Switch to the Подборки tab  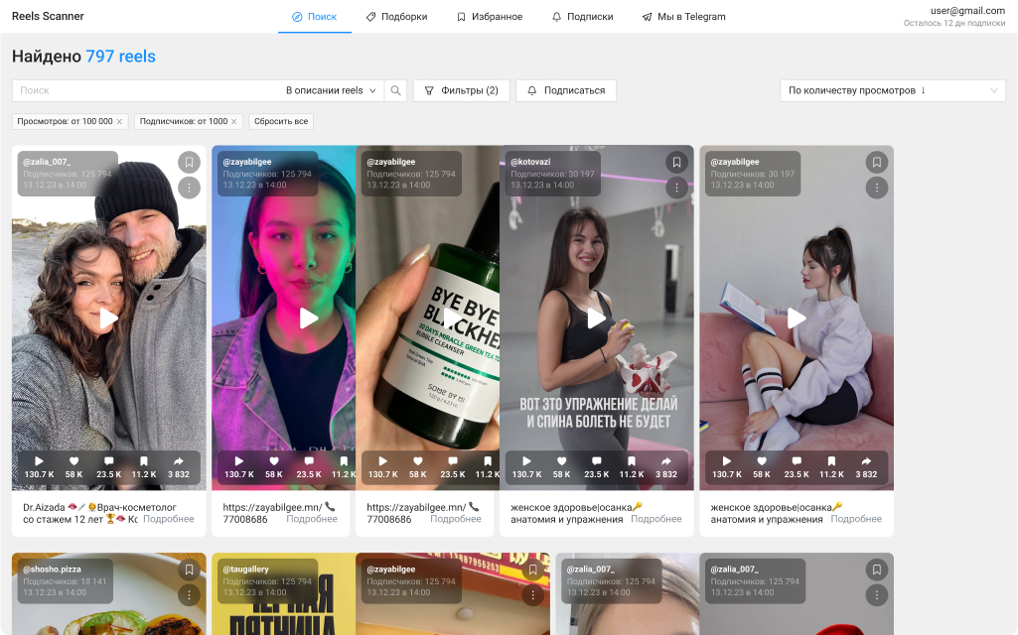(x=396, y=17)
